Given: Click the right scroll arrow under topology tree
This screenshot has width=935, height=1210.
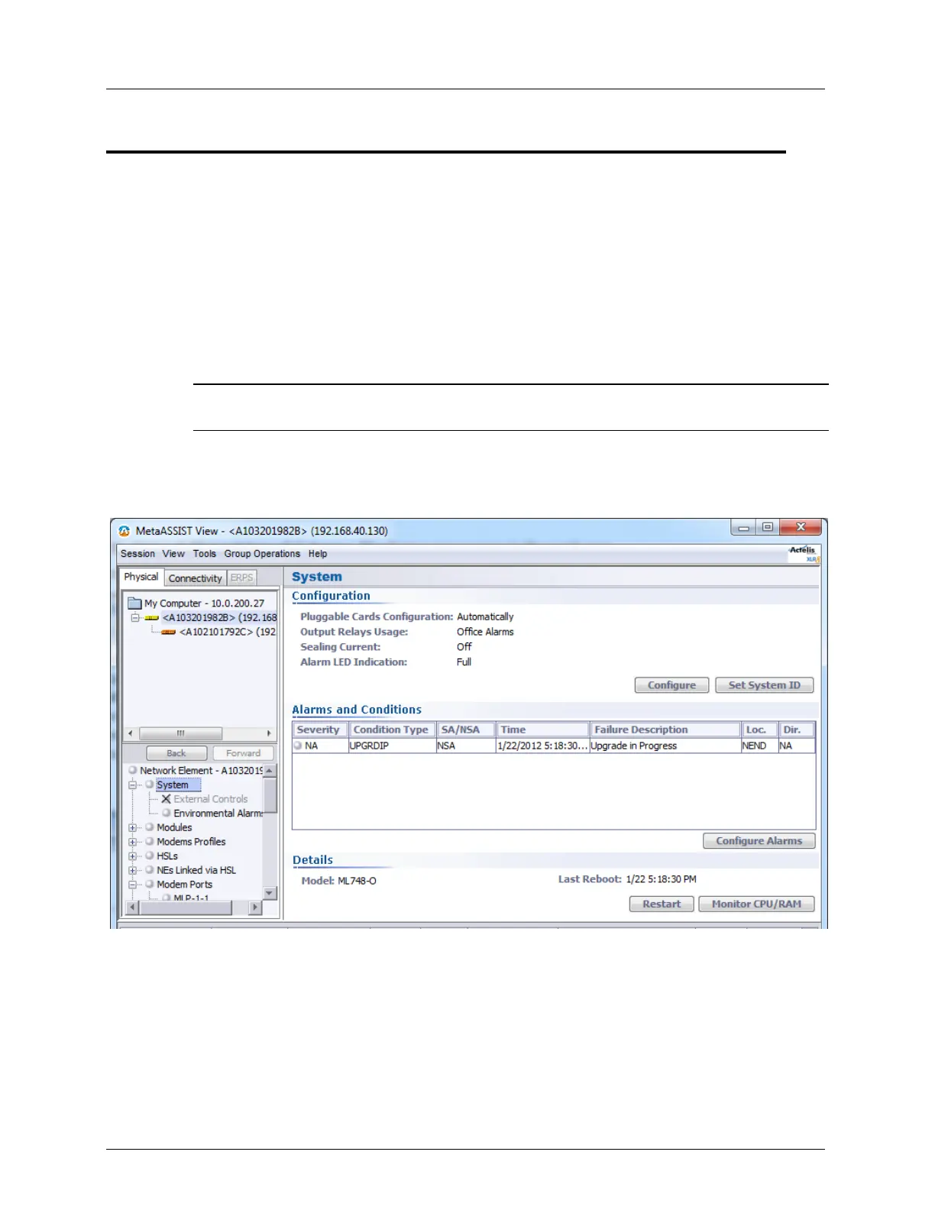Looking at the screenshot, I should click(269, 733).
